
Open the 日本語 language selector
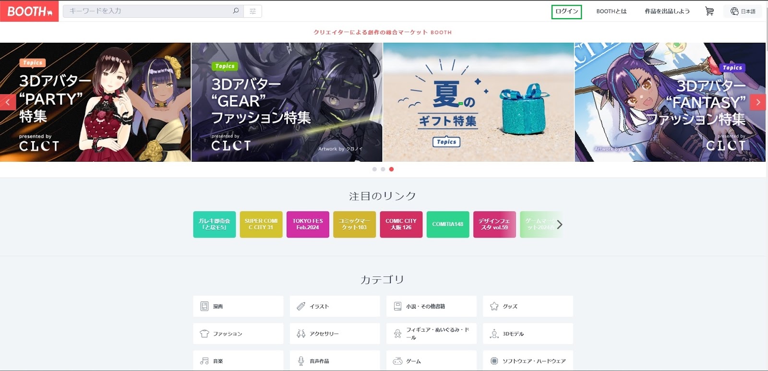coord(743,11)
